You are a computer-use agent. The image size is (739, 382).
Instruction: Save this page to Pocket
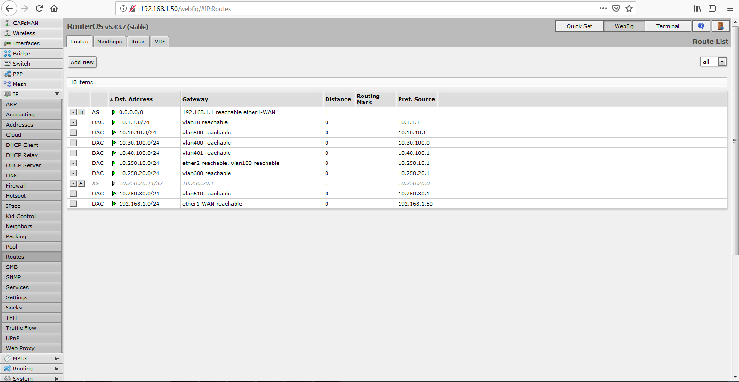pos(616,8)
